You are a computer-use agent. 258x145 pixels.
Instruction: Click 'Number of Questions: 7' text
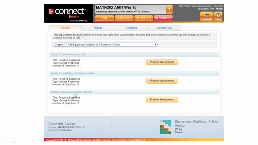click(x=65, y=103)
